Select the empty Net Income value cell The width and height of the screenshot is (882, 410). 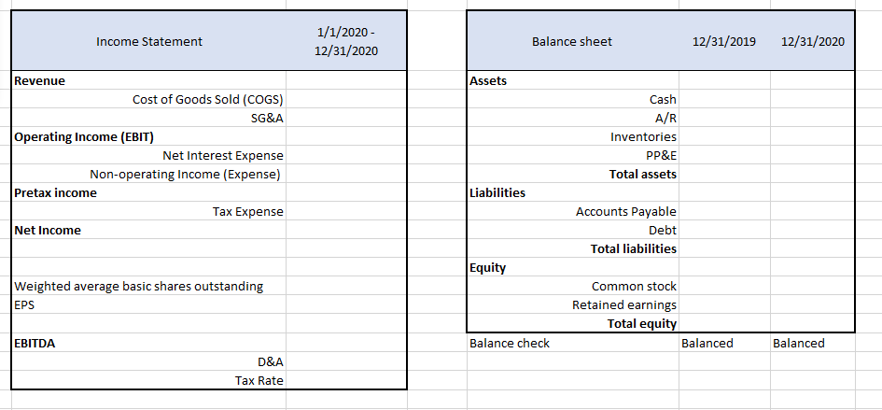[346, 230]
